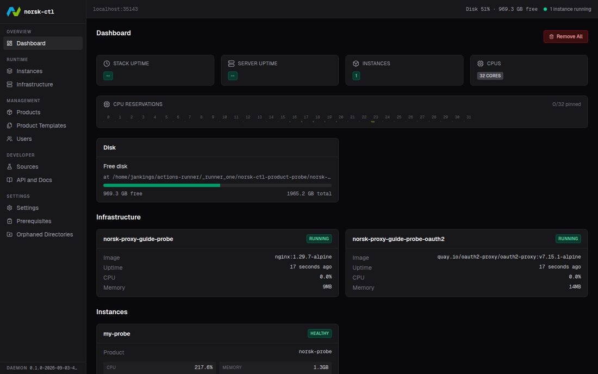The width and height of the screenshot is (598, 374).
Task: Click the DAEMON version text at sidebar bottom
Action: [x=42, y=368]
